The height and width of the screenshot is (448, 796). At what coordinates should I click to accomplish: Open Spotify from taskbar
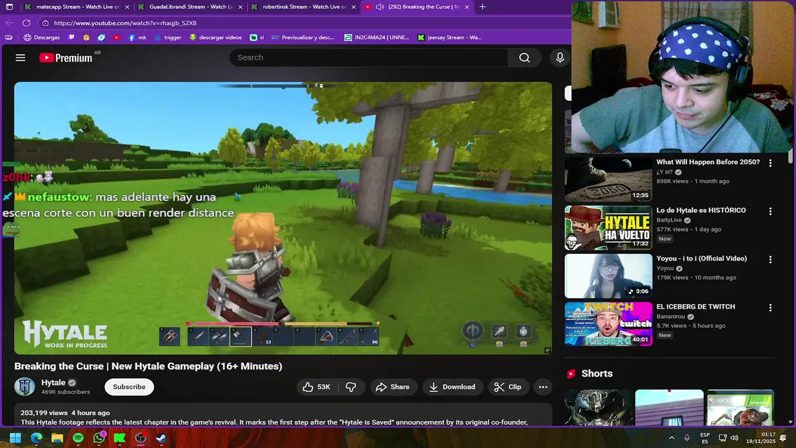coord(78,438)
